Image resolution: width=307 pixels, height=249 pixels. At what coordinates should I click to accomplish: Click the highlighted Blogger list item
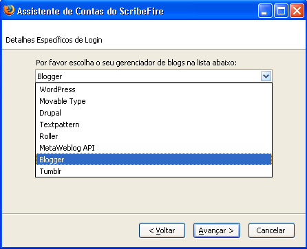click(x=153, y=160)
